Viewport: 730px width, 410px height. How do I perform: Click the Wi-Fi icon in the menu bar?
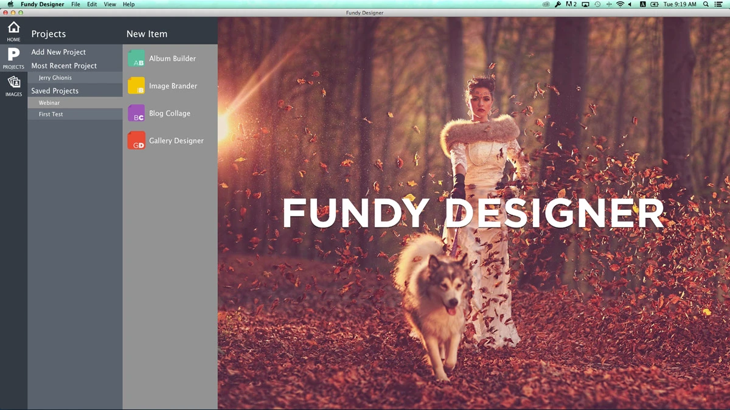pos(620,4)
